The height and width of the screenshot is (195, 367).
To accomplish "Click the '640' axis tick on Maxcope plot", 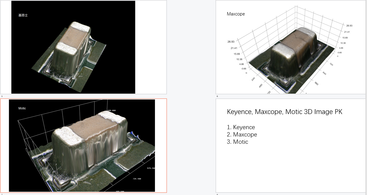I will (x=324, y=73).
